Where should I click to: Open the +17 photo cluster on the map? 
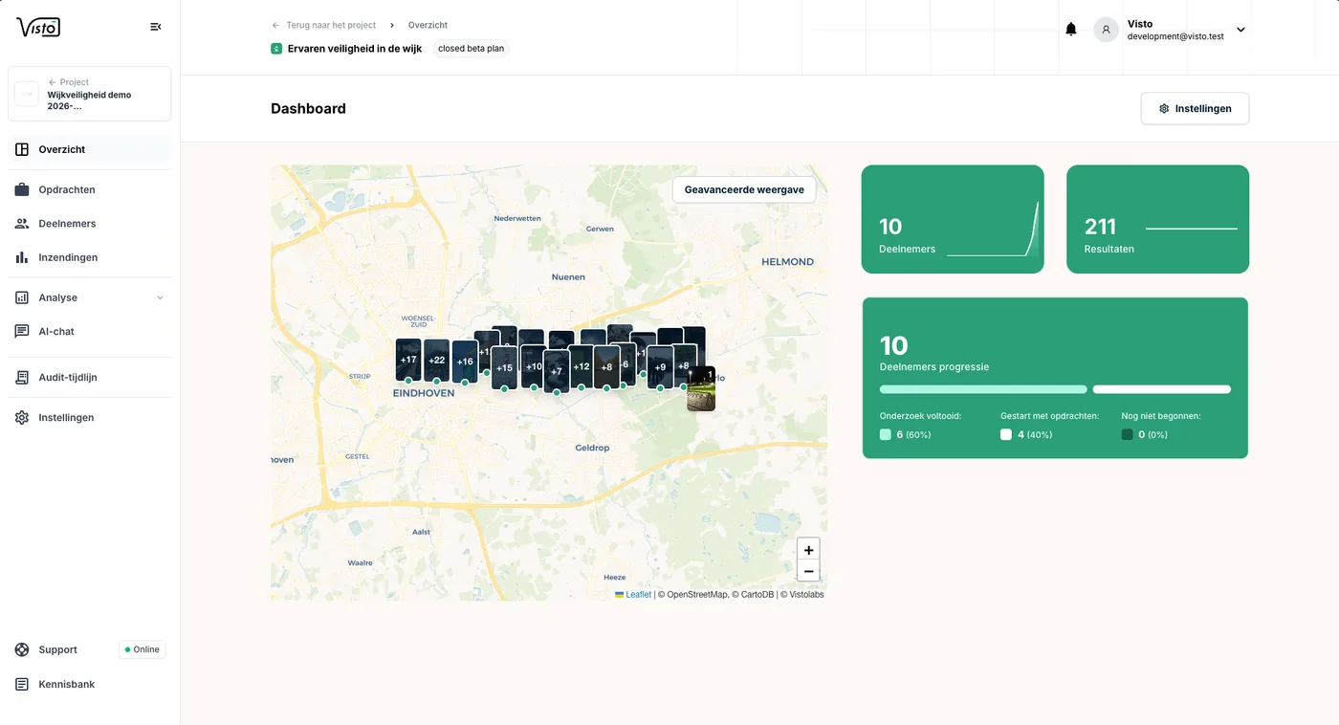pos(408,360)
